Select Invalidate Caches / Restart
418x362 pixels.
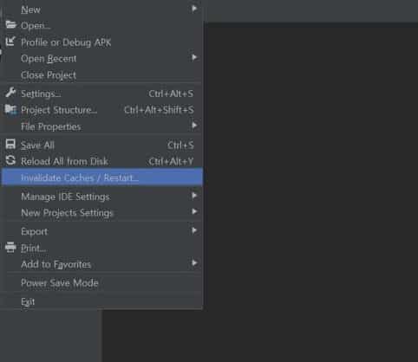[101, 178]
